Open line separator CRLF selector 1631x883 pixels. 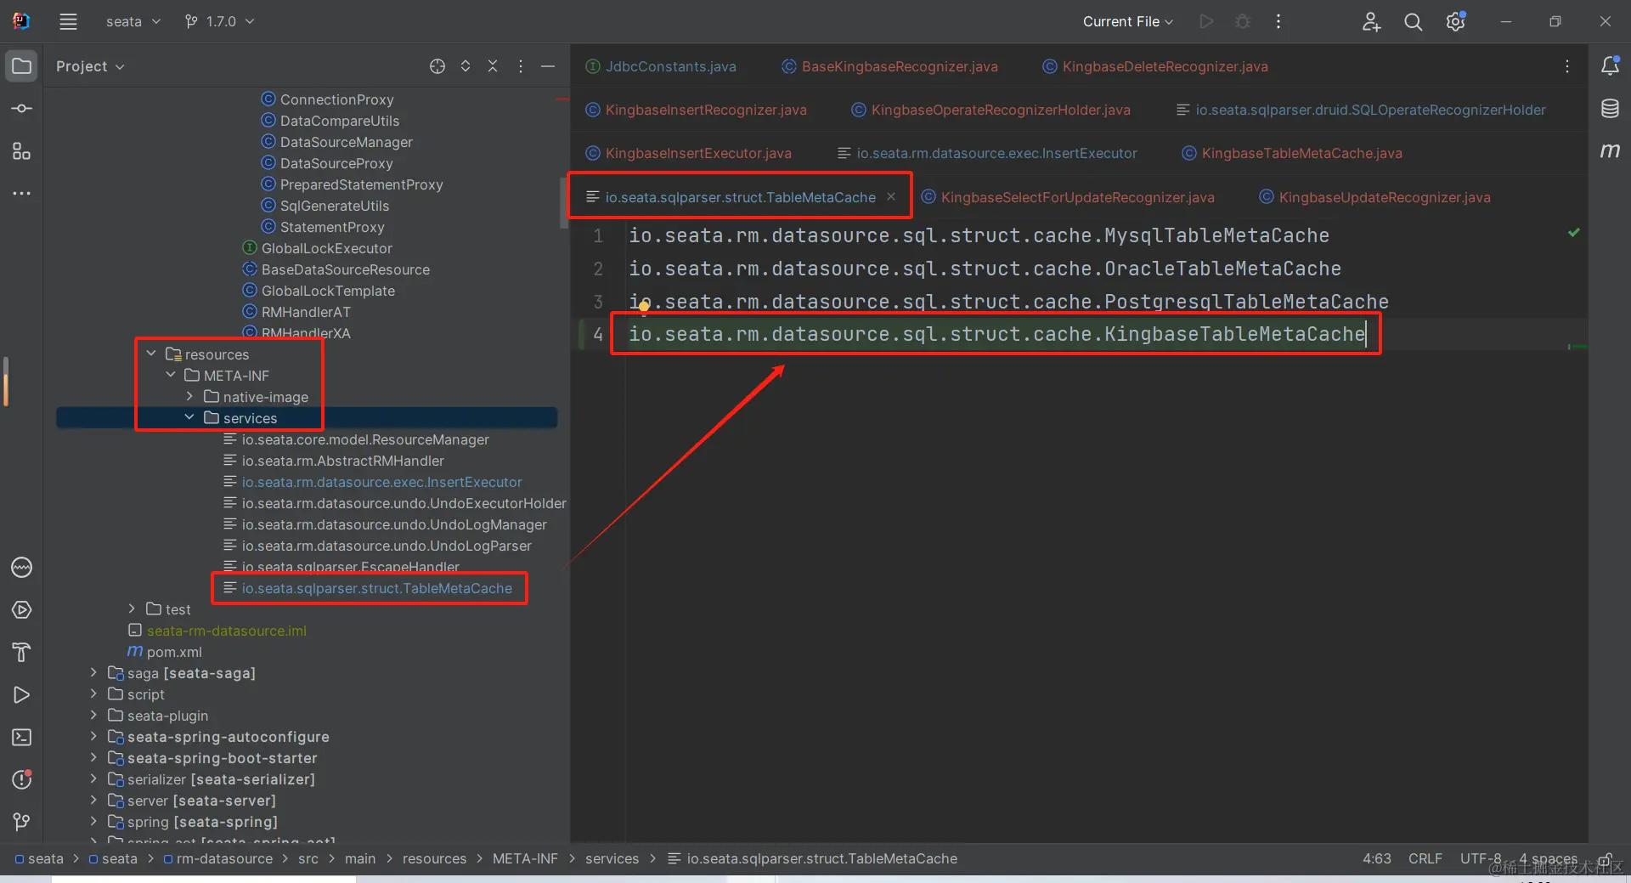pyautogui.click(x=1425, y=858)
